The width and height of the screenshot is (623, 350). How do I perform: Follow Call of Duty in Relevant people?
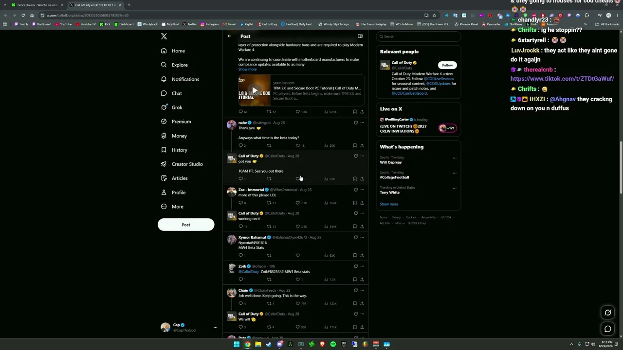(x=447, y=65)
